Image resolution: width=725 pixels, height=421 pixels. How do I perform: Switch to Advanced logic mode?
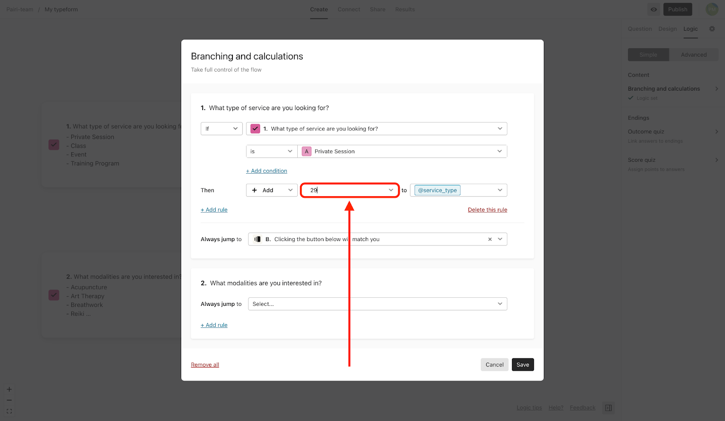693,55
